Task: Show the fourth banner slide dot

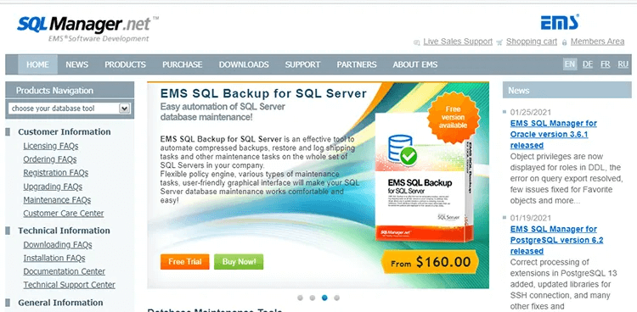Action: pyautogui.click(x=337, y=298)
